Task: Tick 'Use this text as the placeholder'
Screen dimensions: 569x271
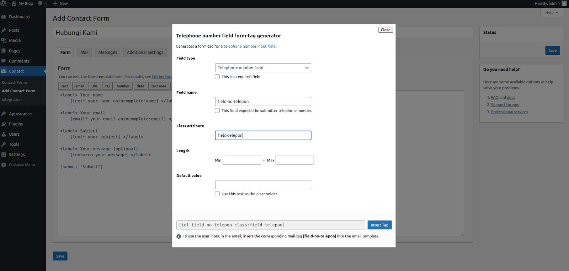Action: tap(217, 194)
